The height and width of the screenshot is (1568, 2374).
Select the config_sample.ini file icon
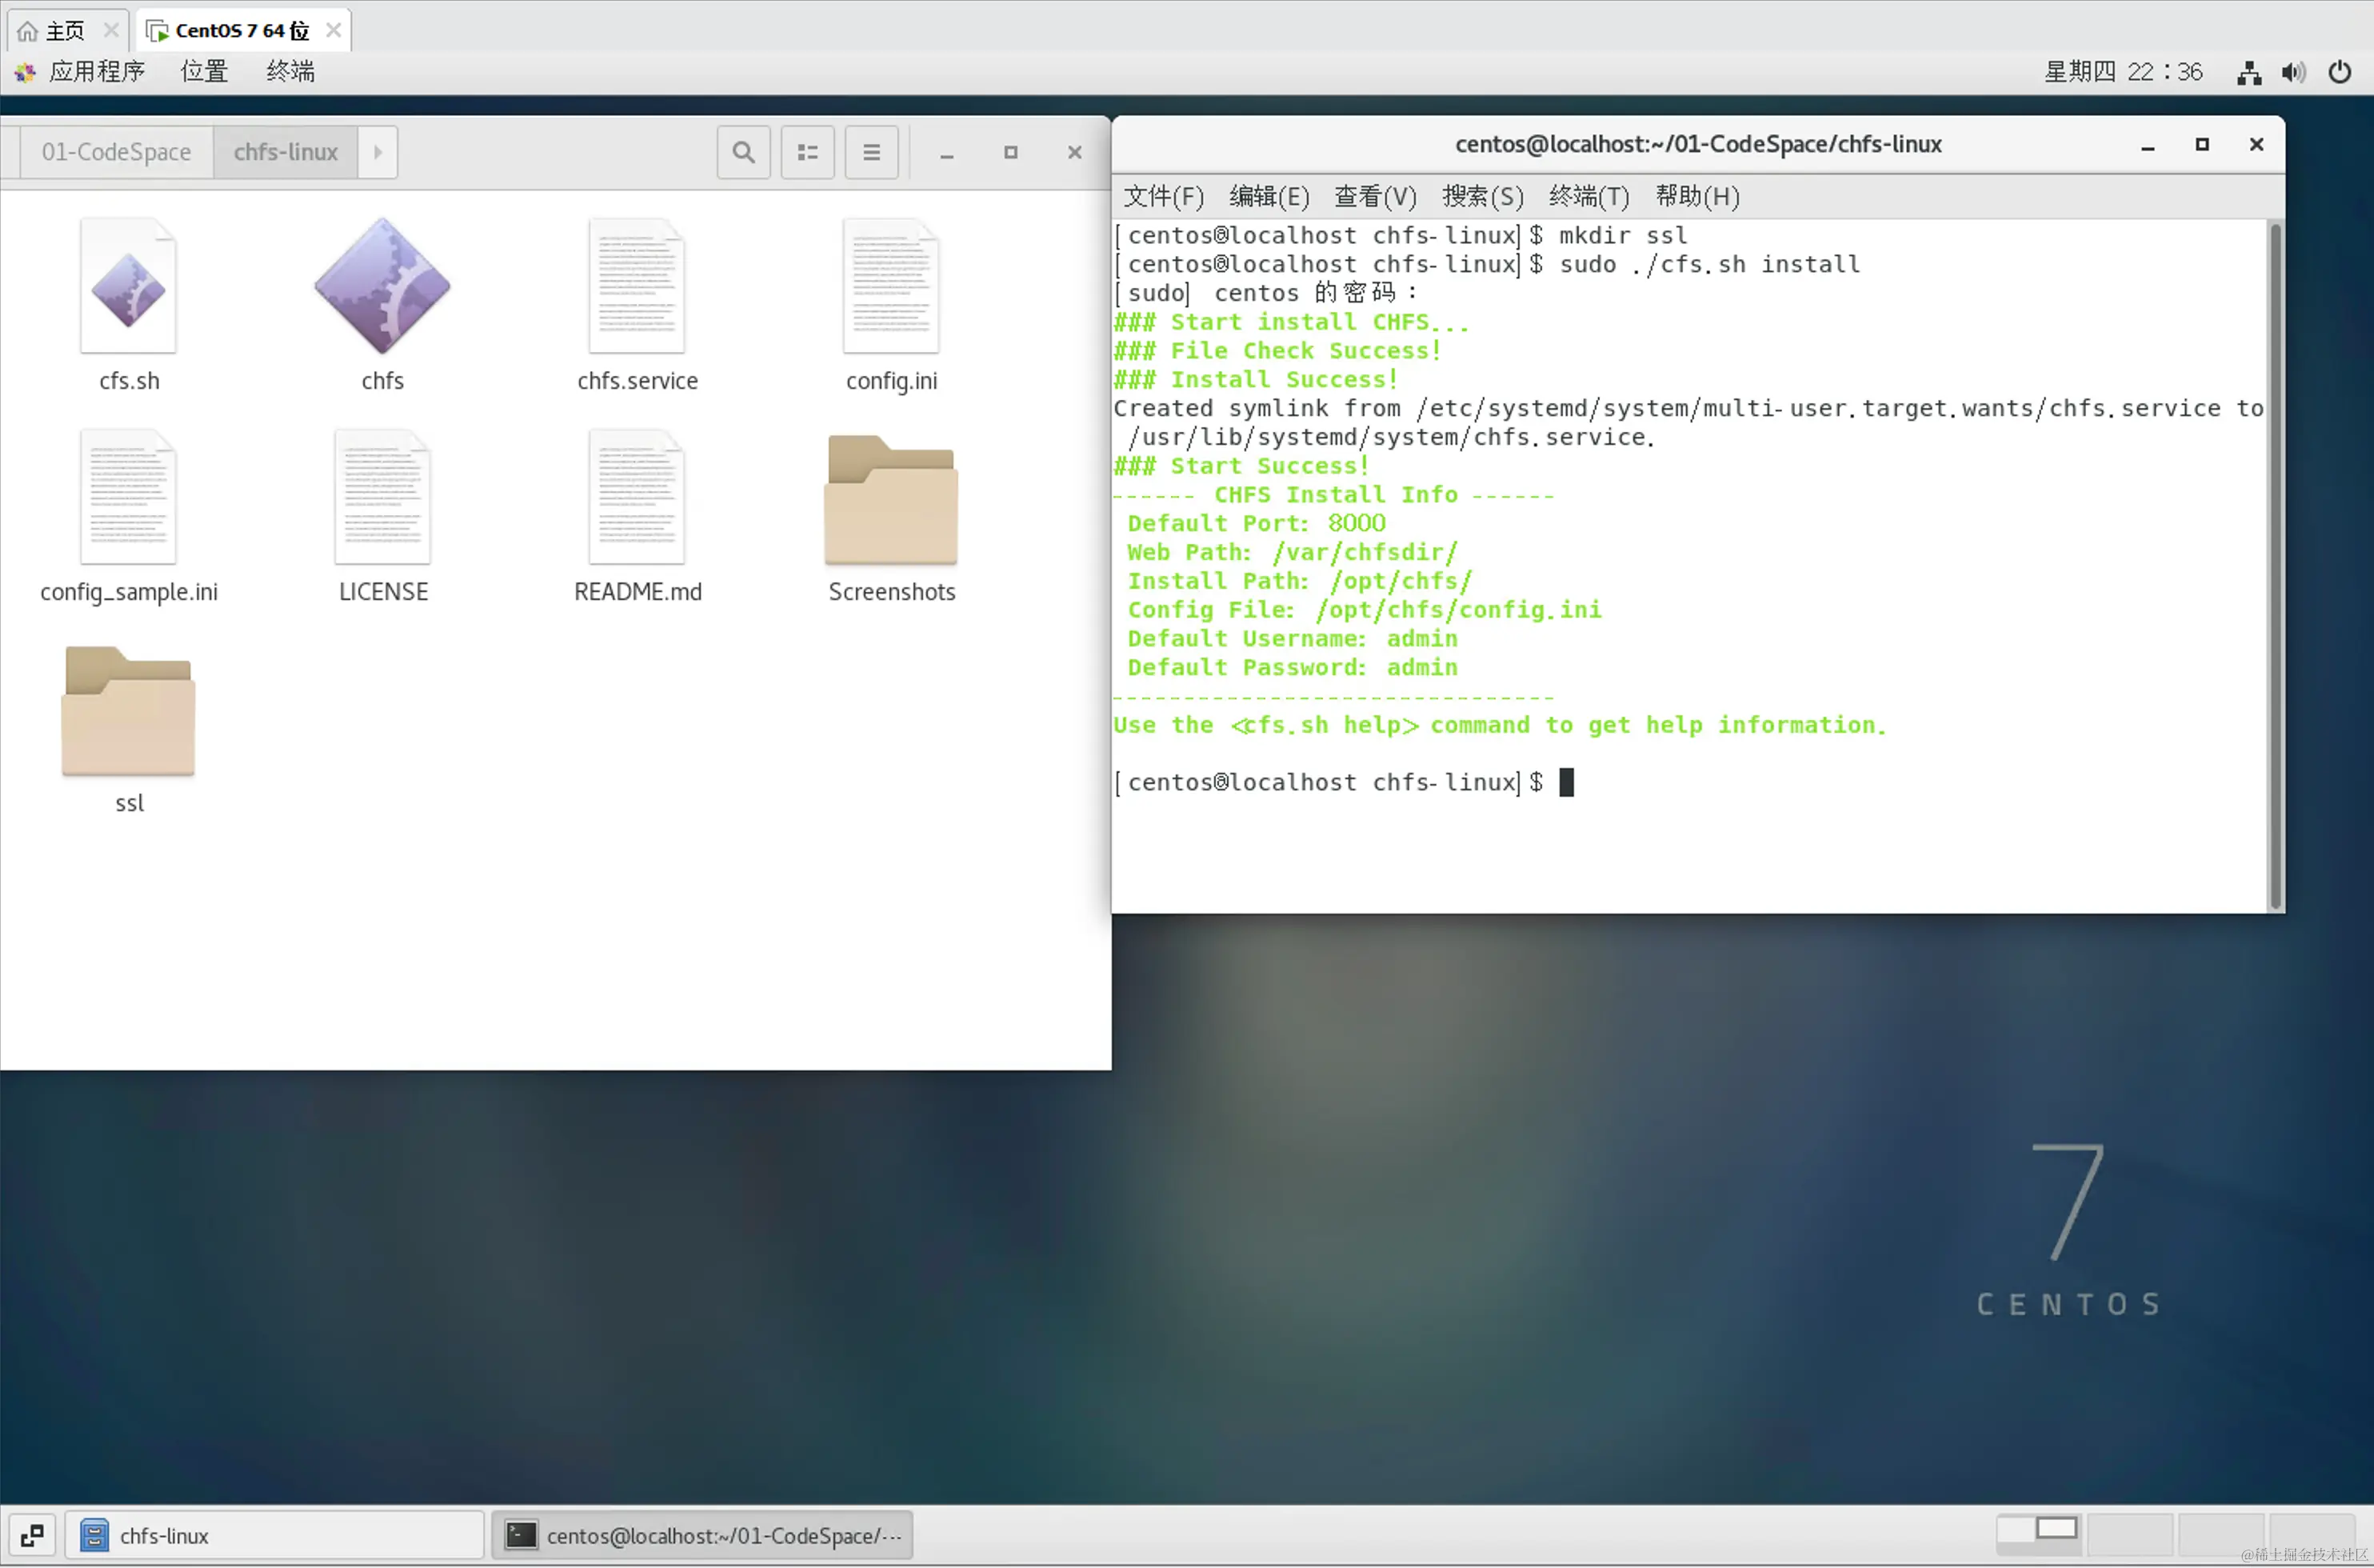point(128,497)
